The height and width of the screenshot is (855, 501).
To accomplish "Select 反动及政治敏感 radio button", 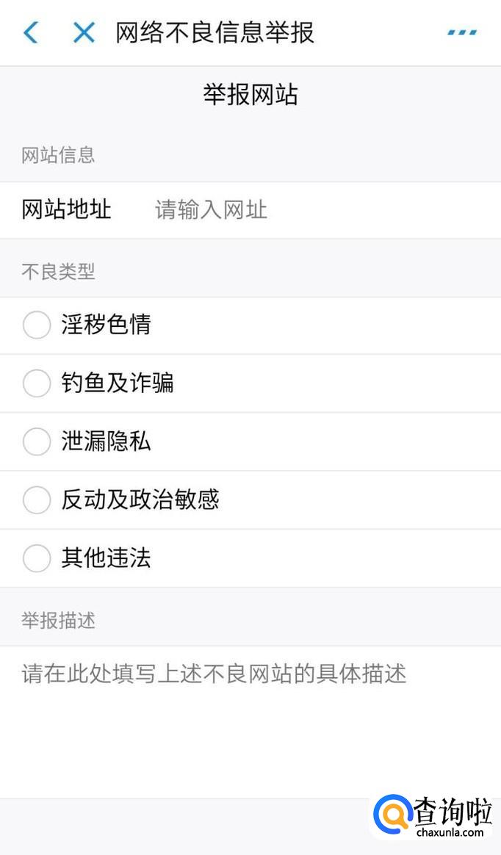I will 36,500.
